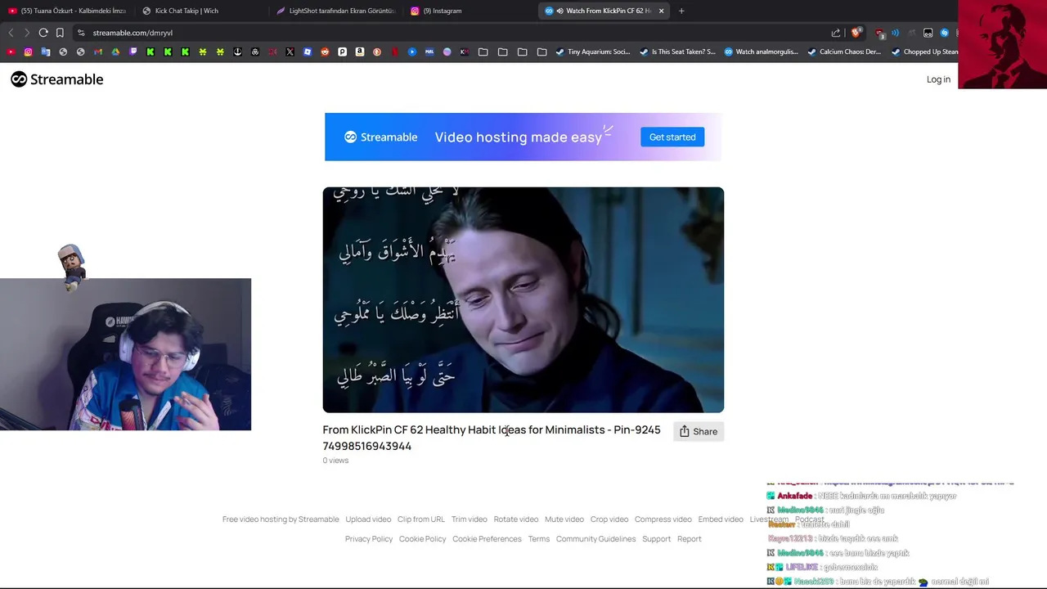
Task: Open the Amazon bookmark icon
Action: (x=360, y=52)
